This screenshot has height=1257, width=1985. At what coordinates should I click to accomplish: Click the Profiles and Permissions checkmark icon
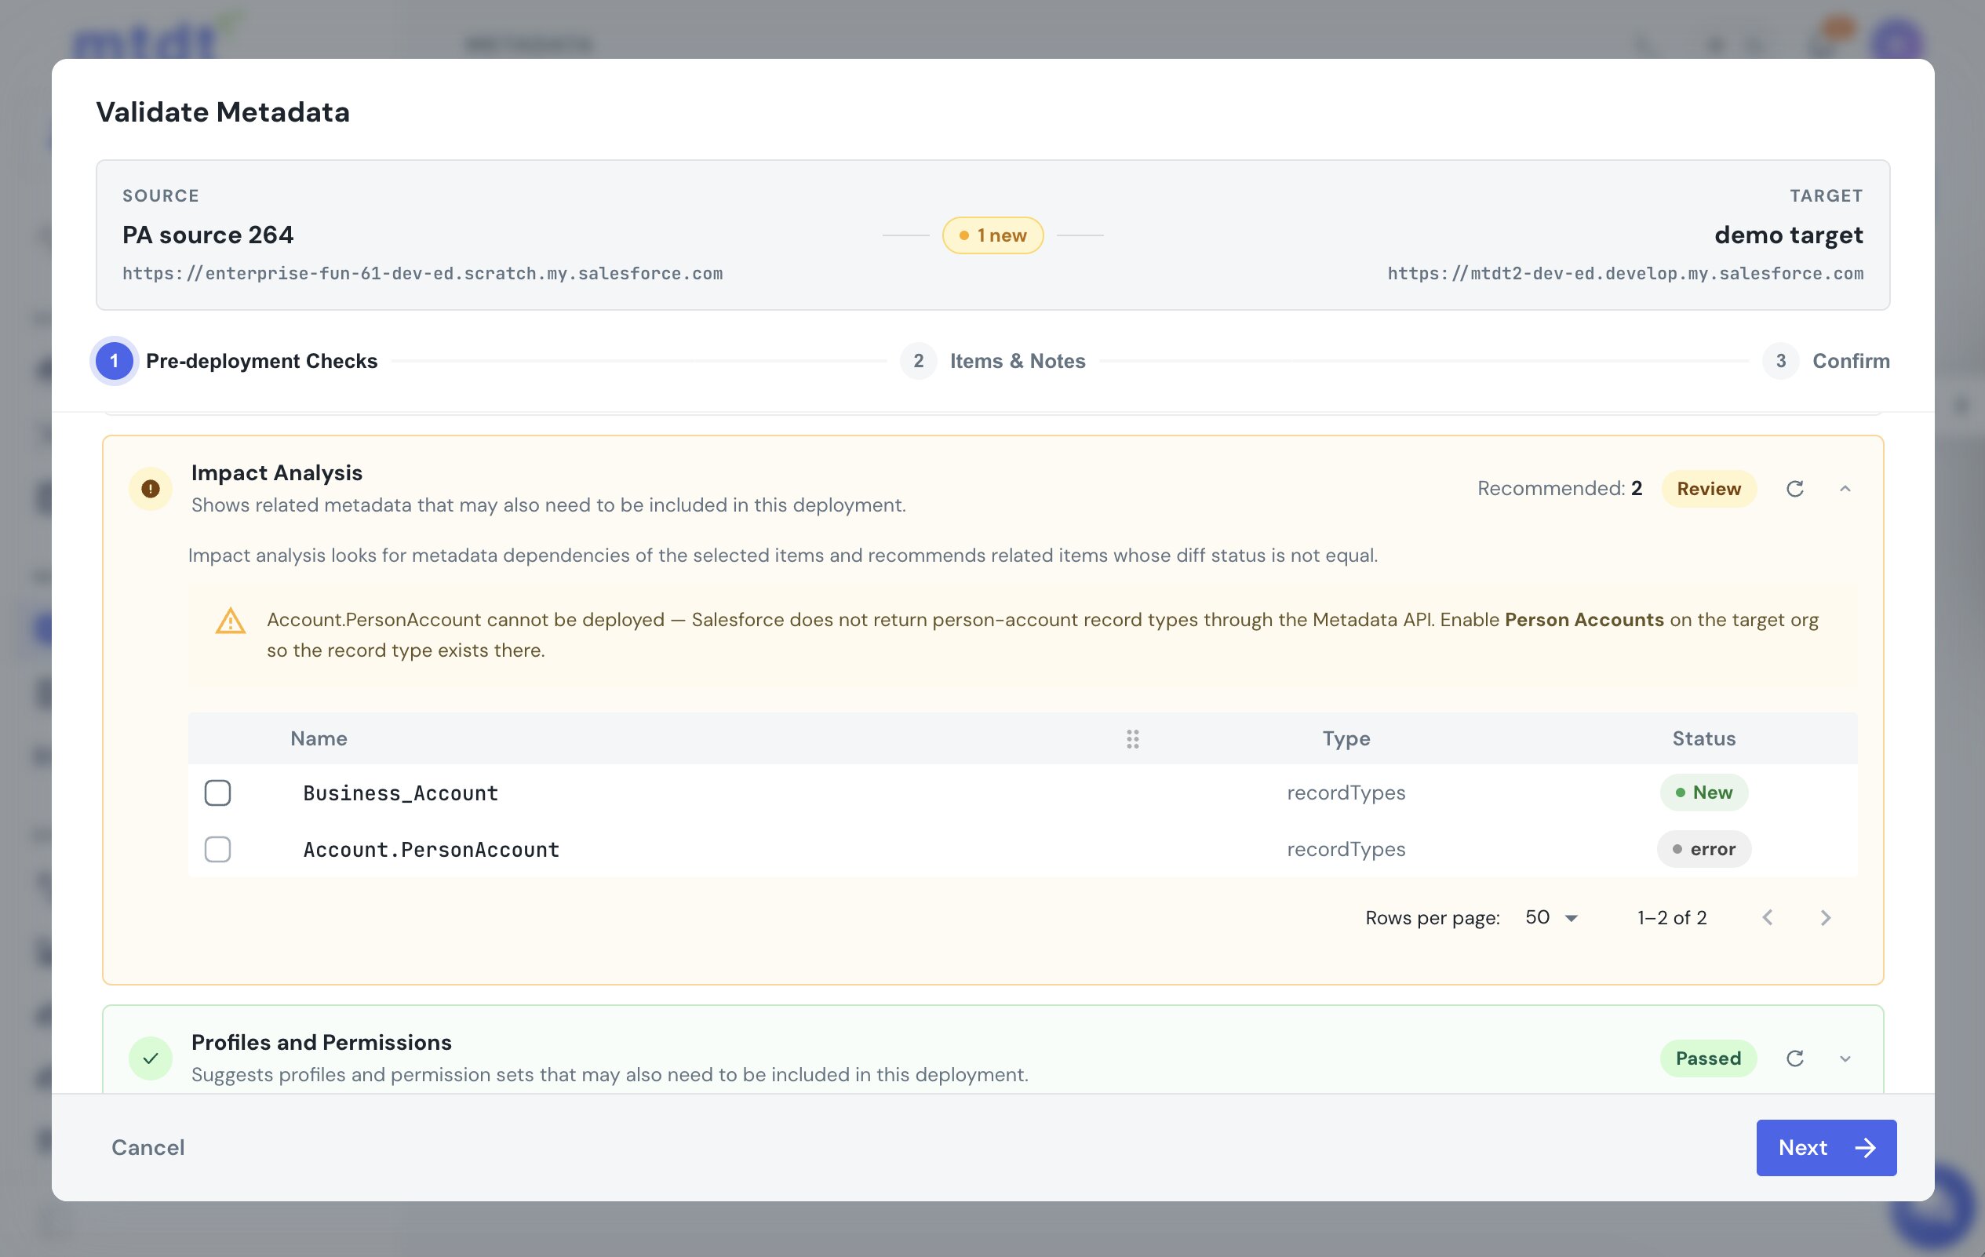point(150,1058)
